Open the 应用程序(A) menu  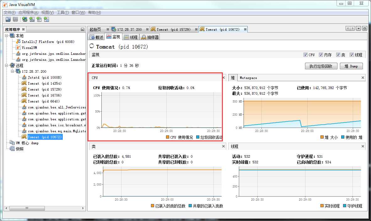pos(28,12)
